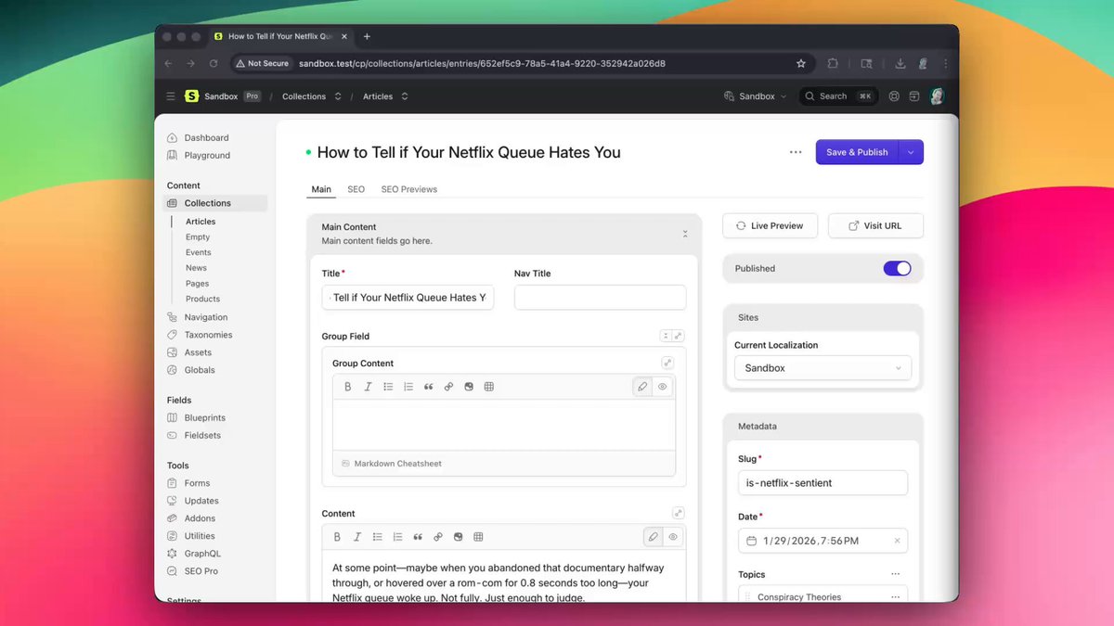Screen dimensions: 1114x626
Task: Expand Group Content field to fullscreen
Action: pos(667,363)
